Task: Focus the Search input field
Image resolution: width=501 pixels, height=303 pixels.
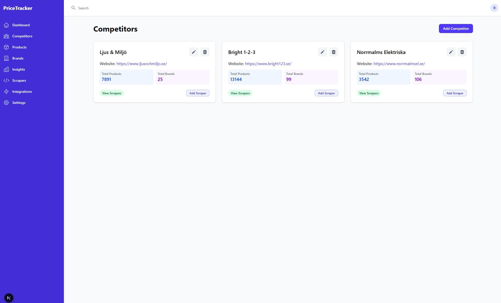Action: 157,8
